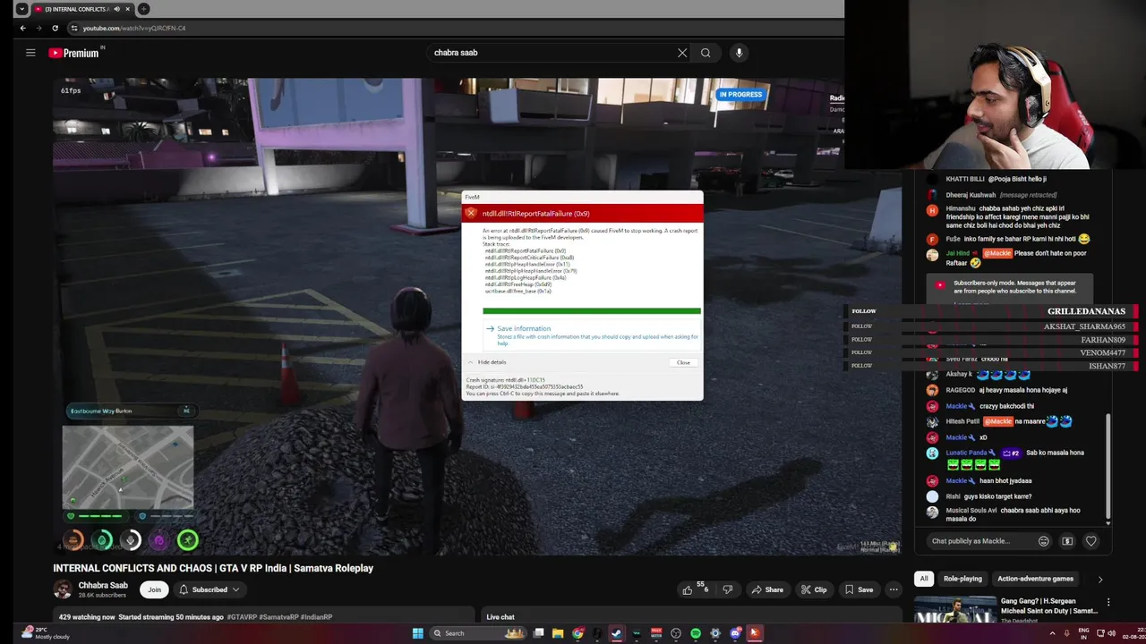This screenshot has height=644, width=1146.
Task: Open the search tabs dropdown arrow
Action: click(21, 9)
